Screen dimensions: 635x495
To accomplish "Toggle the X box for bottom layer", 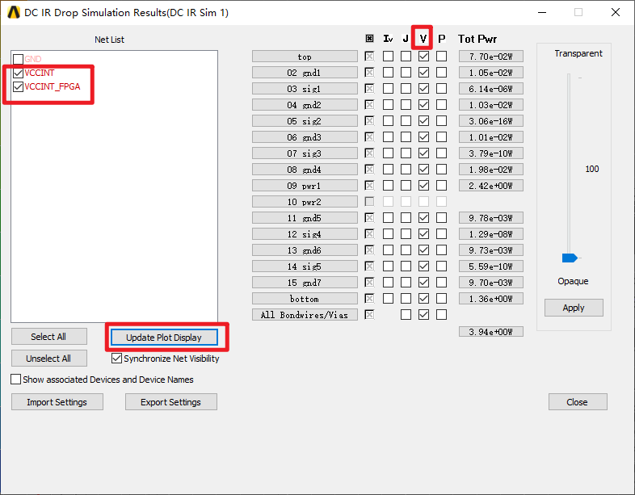I will point(369,298).
